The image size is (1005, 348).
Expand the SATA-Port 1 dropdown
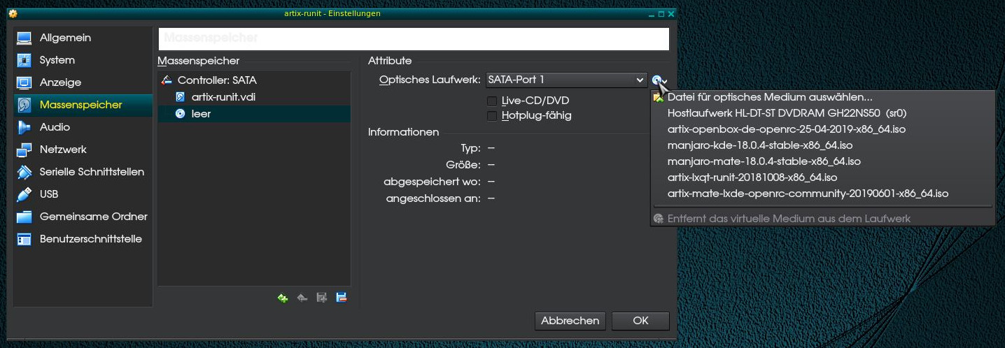click(566, 80)
